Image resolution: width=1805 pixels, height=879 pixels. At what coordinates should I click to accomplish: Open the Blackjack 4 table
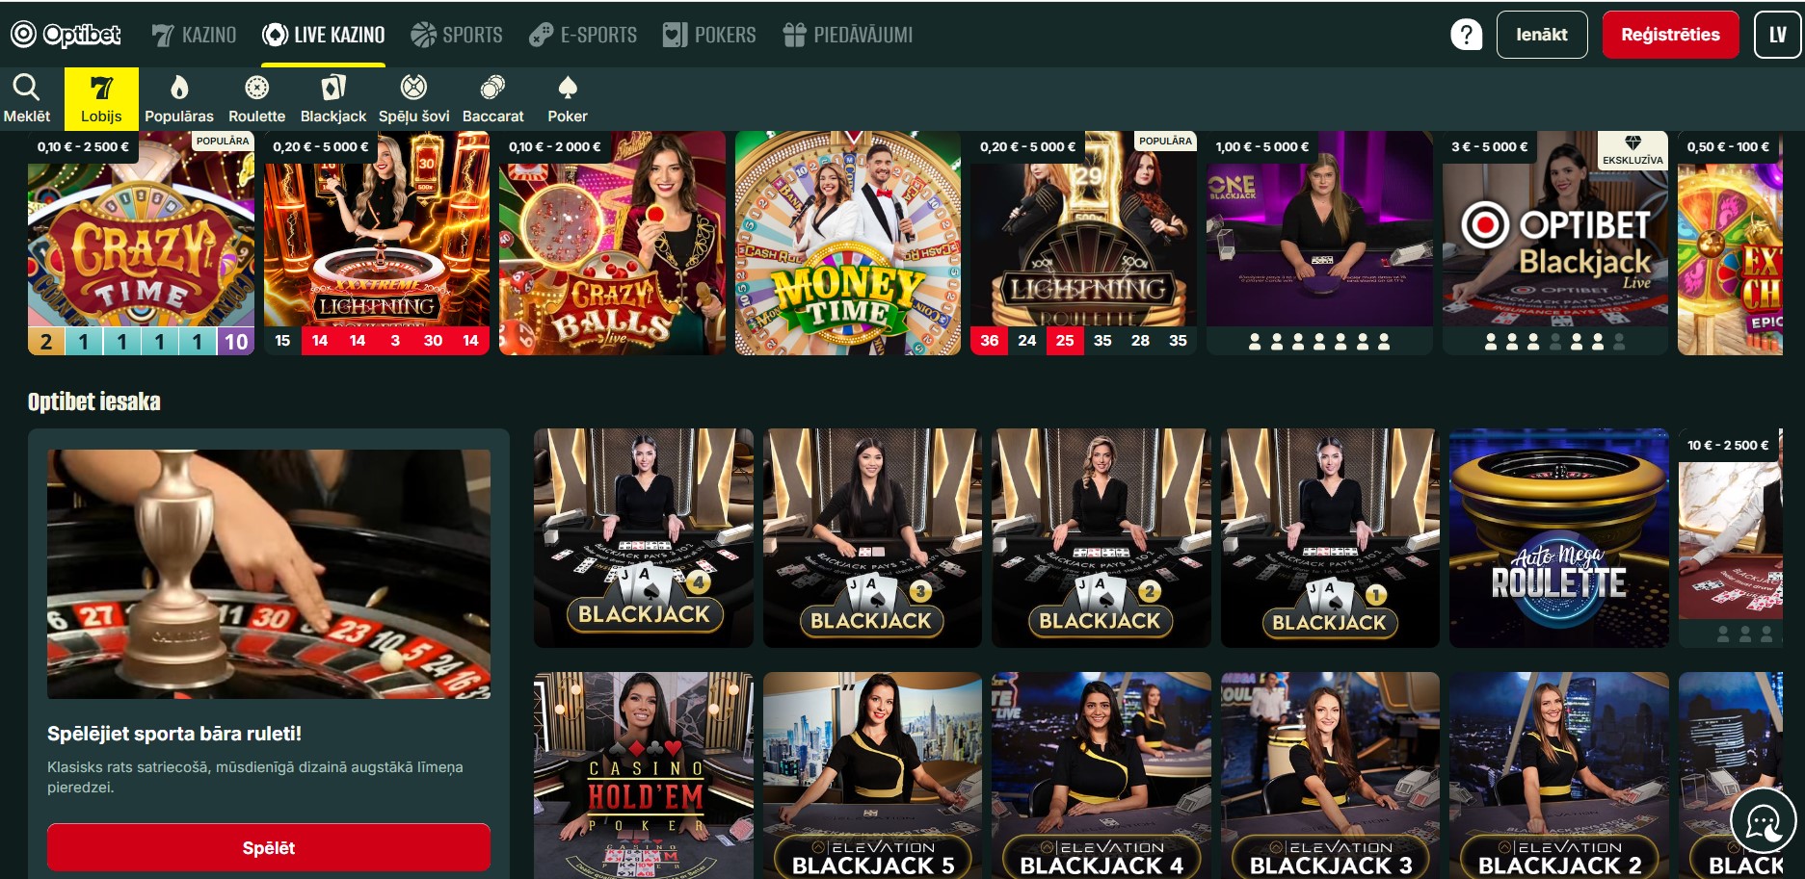(x=644, y=537)
